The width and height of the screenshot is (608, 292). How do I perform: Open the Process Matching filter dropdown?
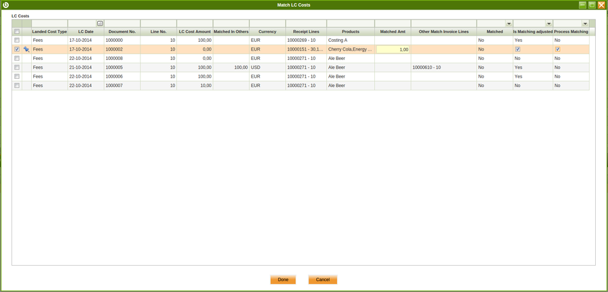(x=585, y=24)
